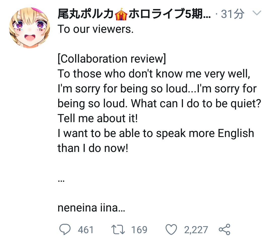Like the tweet with heart icon
The image size is (272, 241).
point(171,229)
